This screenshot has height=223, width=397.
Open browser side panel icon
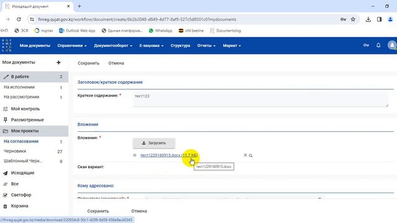[x=379, y=19]
